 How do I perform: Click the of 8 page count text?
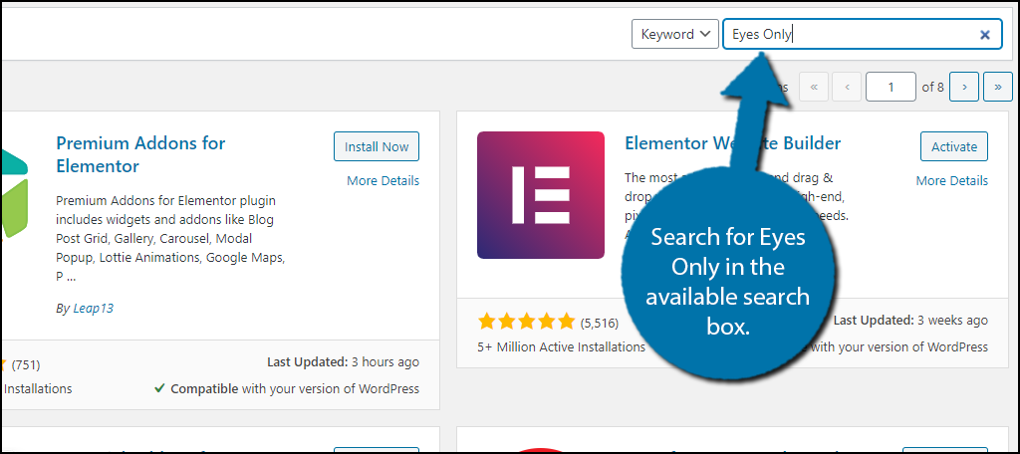point(932,87)
